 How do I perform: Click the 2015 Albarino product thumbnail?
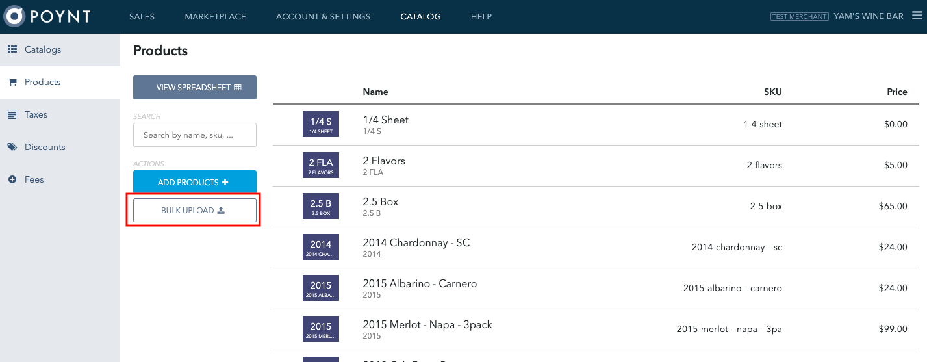(x=321, y=288)
